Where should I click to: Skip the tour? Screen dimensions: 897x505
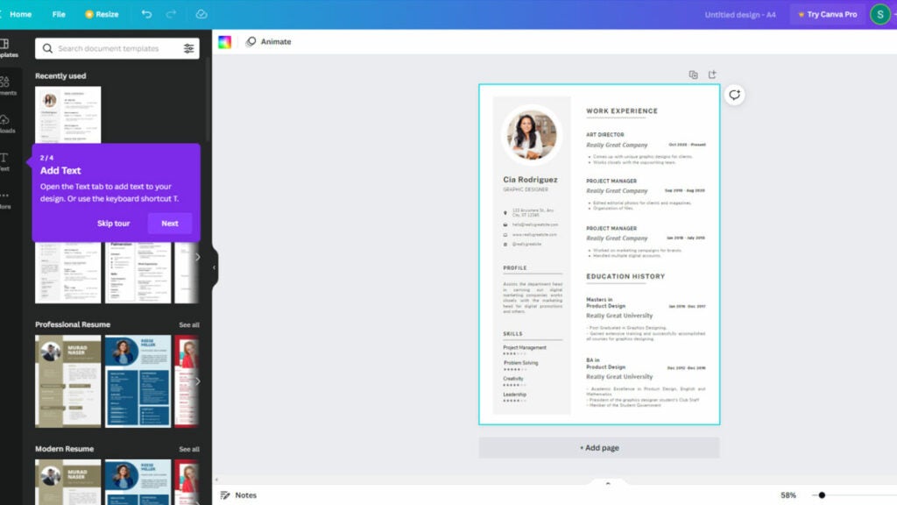point(113,224)
